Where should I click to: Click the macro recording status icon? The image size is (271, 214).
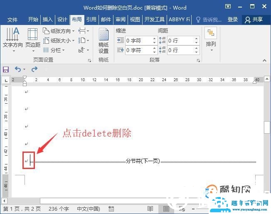[111, 209]
